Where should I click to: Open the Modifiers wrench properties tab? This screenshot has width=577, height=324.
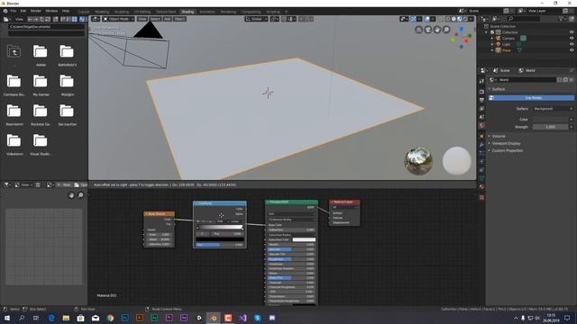click(481, 144)
